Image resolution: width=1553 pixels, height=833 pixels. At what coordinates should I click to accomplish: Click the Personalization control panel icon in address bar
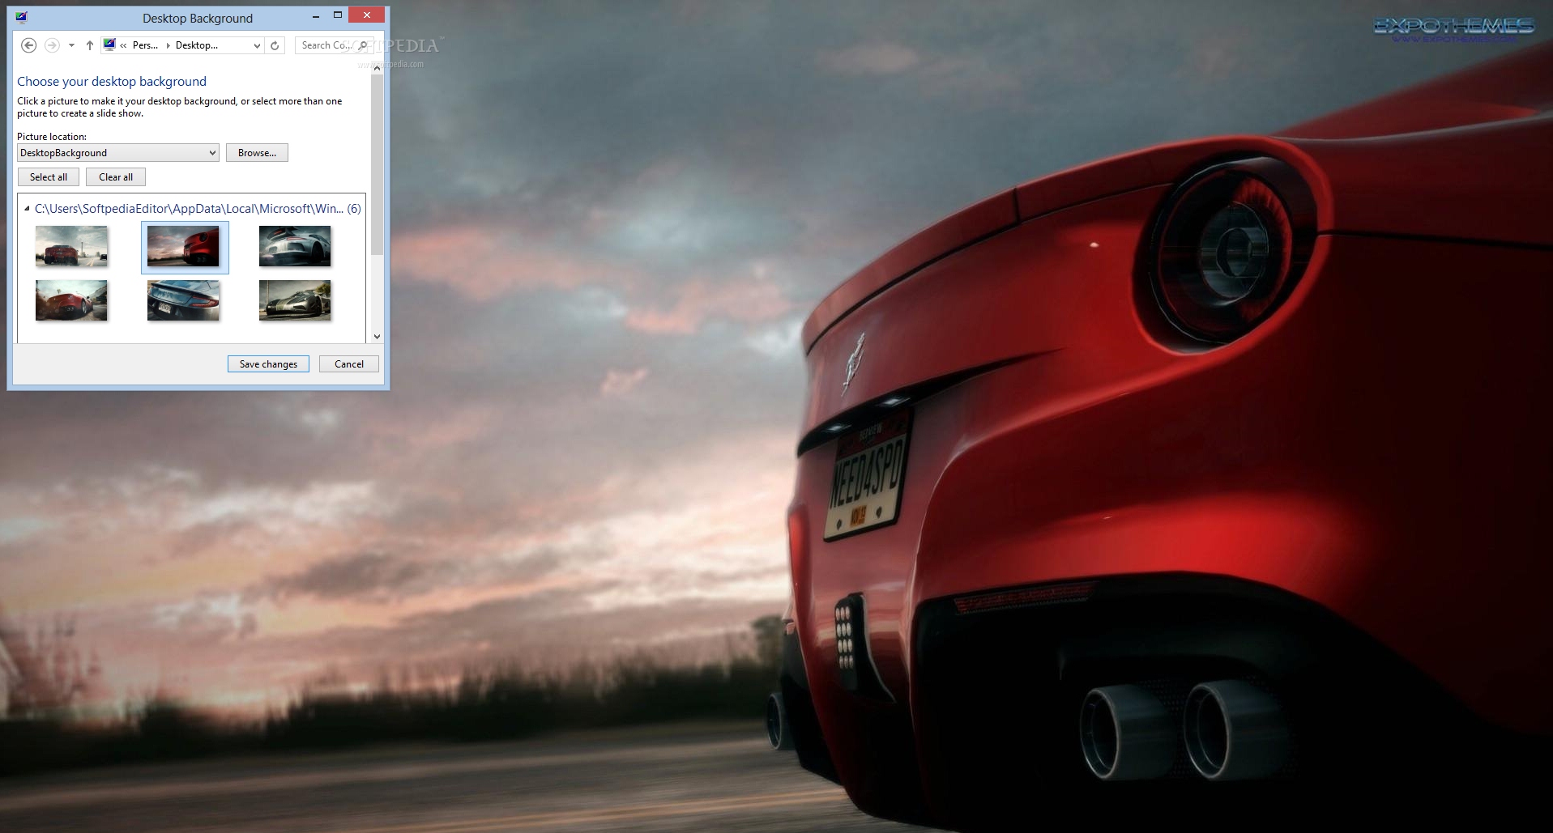click(x=109, y=45)
